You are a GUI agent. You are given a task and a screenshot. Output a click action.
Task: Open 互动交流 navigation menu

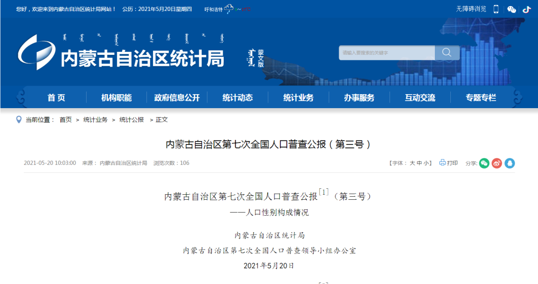tap(420, 98)
